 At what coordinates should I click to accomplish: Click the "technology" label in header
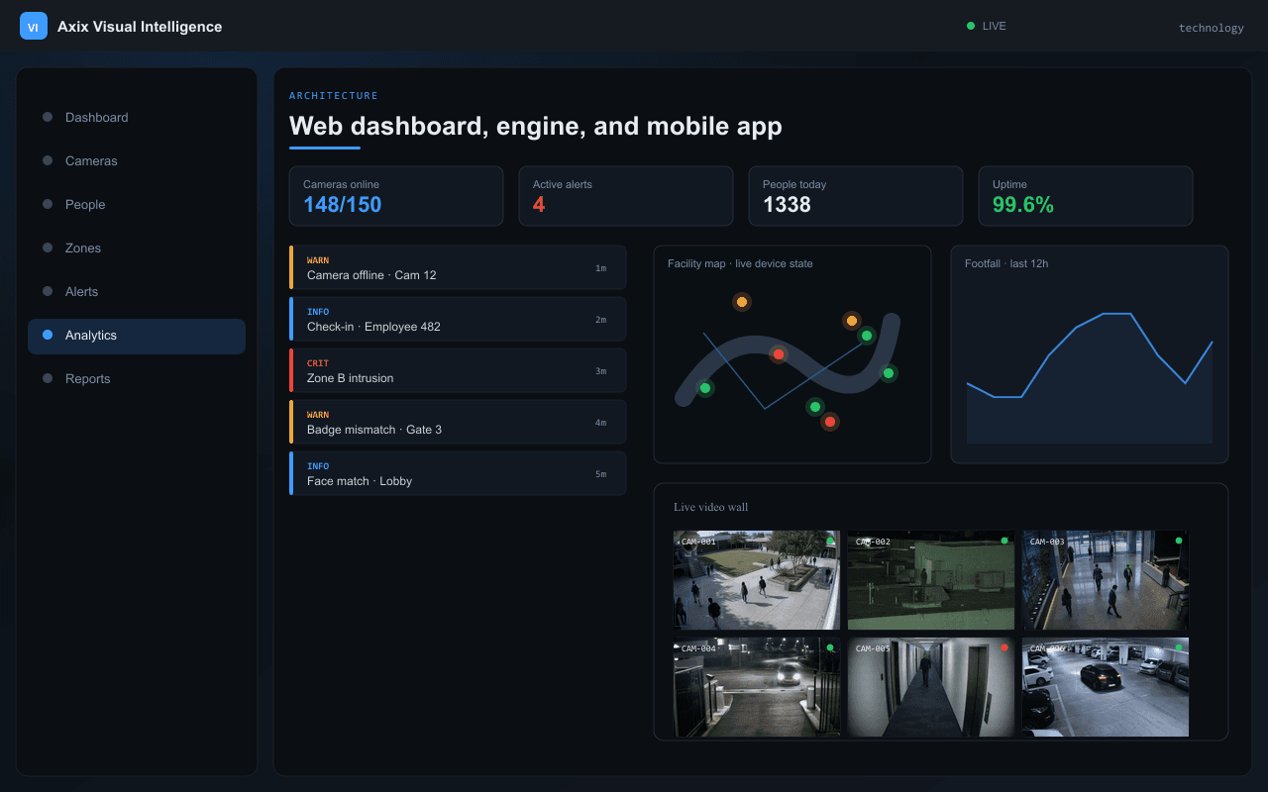click(1211, 28)
